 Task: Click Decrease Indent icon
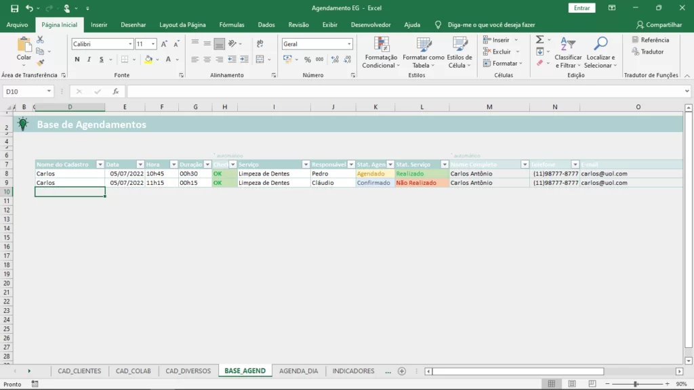pyautogui.click(x=232, y=60)
